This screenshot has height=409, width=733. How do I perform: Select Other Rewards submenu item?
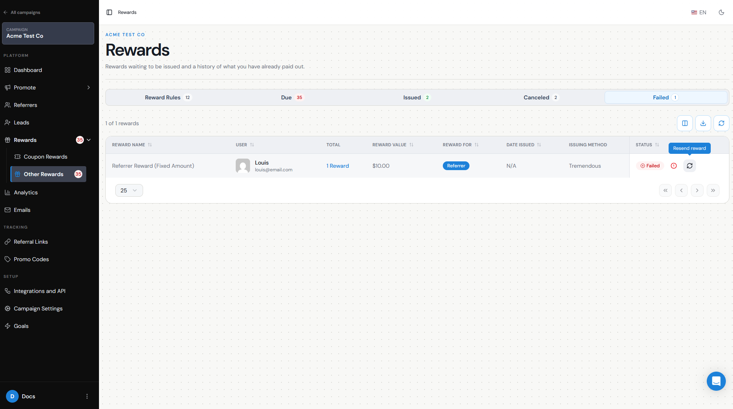coord(48,174)
